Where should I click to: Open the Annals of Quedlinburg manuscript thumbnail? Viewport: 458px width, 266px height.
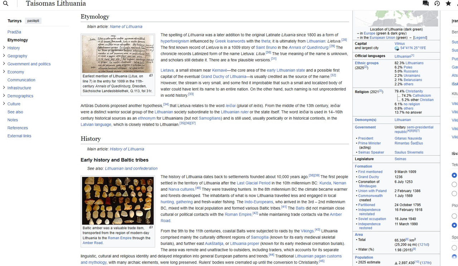[x=118, y=54]
